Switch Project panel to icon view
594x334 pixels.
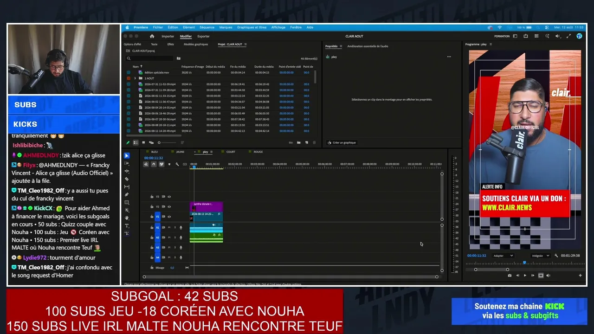click(x=143, y=142)
